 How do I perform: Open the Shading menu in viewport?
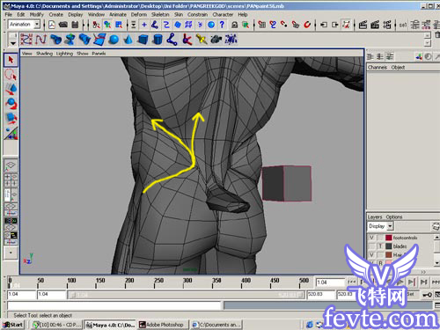click(x=44, y=54)
